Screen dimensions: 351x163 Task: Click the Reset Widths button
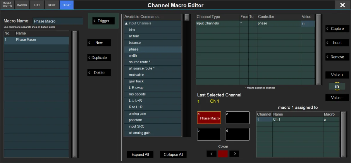coord(7,5)
